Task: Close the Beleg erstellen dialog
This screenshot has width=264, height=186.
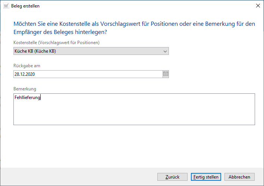Action: (257, 6)
